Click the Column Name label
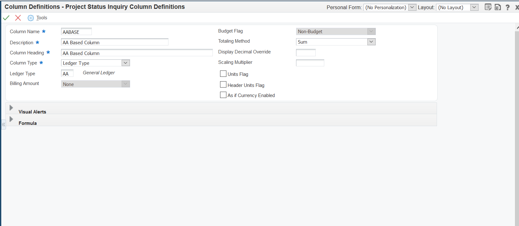The image size is (519, 226). click(25, 32)
